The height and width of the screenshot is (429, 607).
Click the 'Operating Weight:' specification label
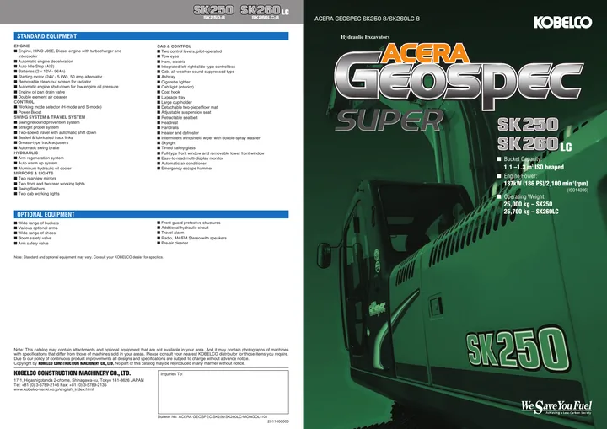click(524, 196)
